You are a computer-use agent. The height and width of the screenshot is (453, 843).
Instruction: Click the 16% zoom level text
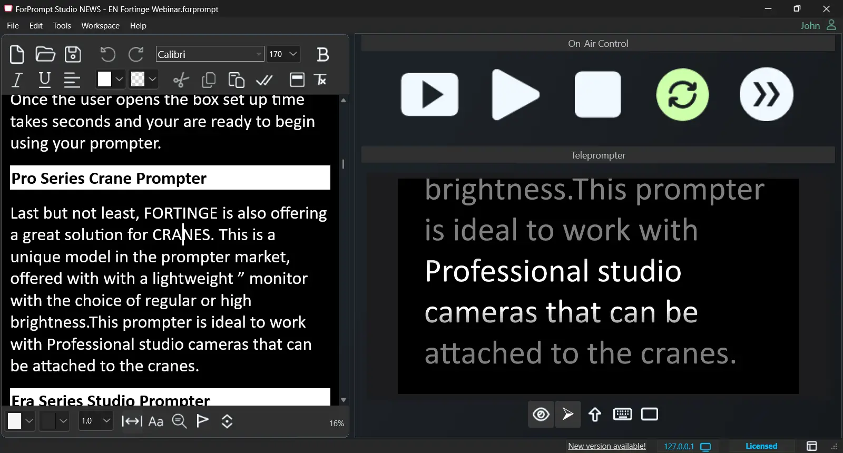337,424
